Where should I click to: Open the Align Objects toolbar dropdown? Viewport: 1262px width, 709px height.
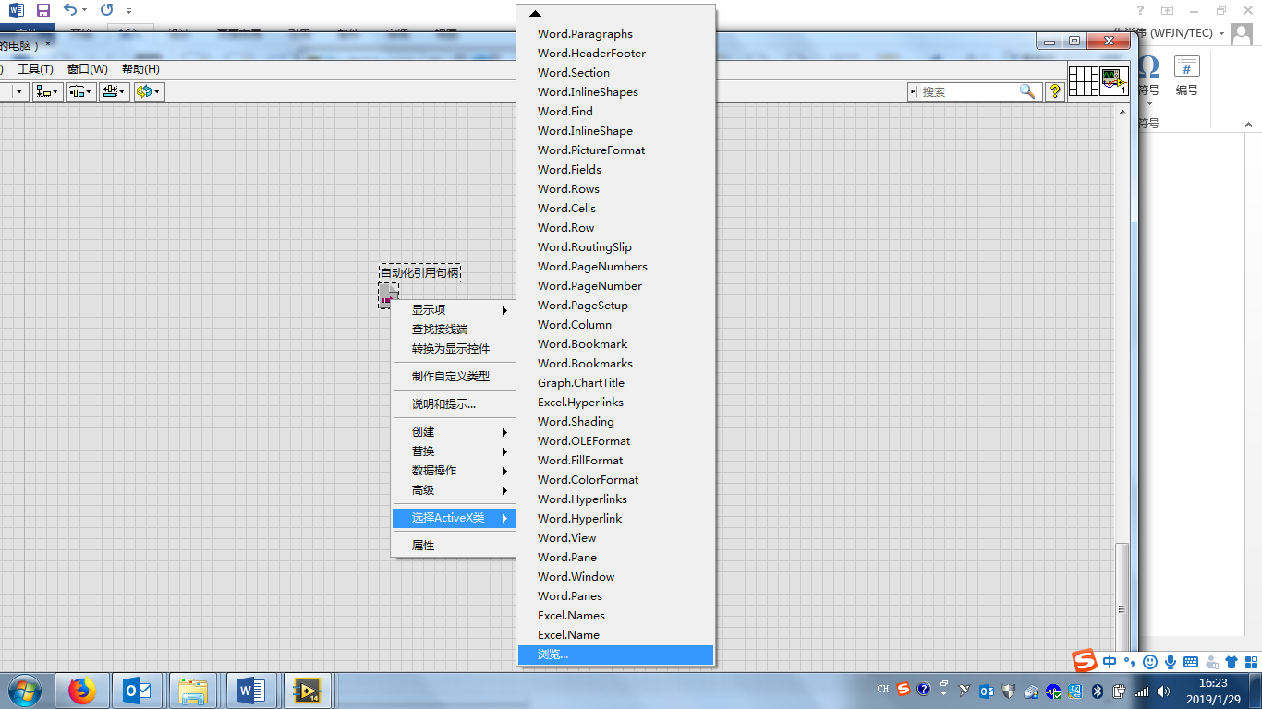pos(48,91)
